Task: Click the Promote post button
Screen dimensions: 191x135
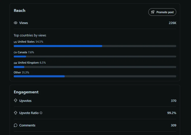Action: [x=162, y=12]
